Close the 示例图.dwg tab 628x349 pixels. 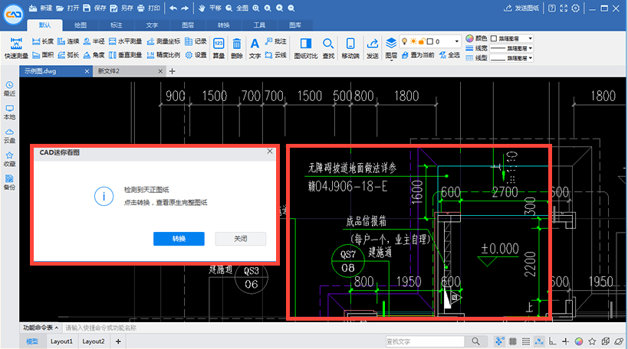pos(87,71)
